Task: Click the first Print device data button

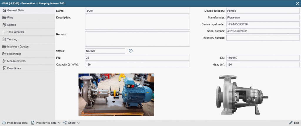Action: (15, 123)
